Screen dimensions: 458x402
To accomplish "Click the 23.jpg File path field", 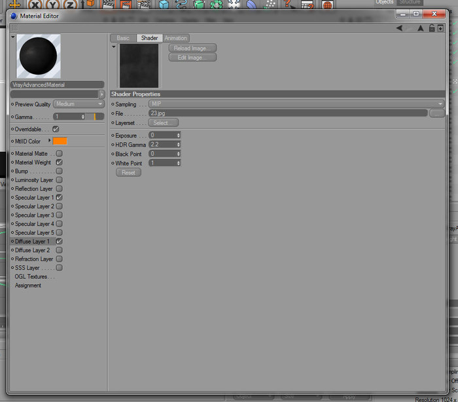I will (288, 113).
